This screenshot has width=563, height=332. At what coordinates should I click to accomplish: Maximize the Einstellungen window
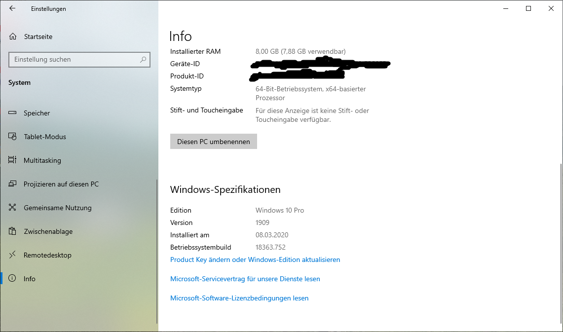528,8
